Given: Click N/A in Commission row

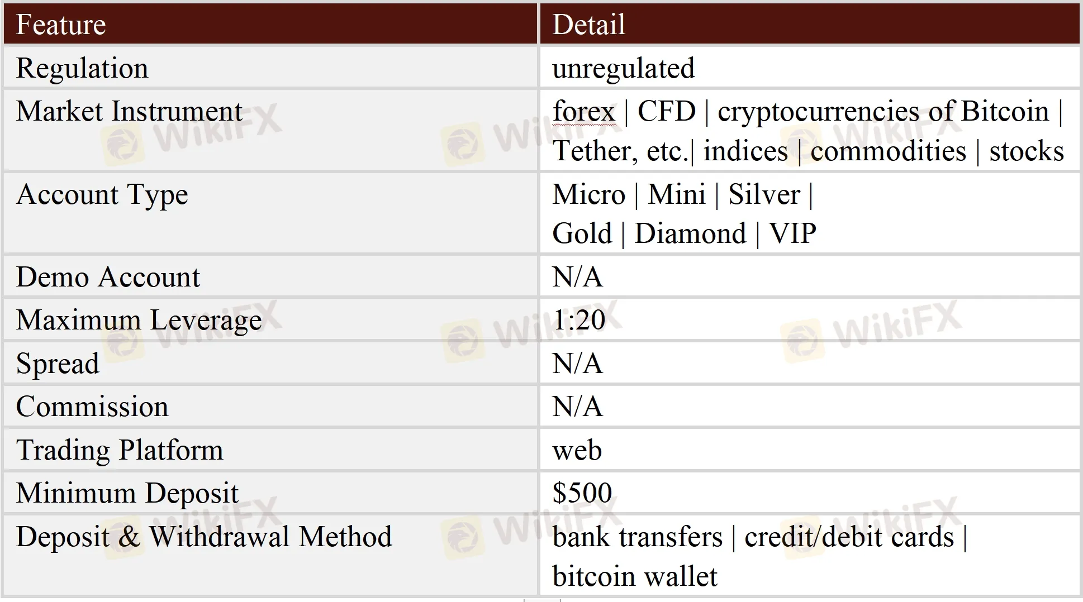Looking at the screenshot, I should point(577,407).
